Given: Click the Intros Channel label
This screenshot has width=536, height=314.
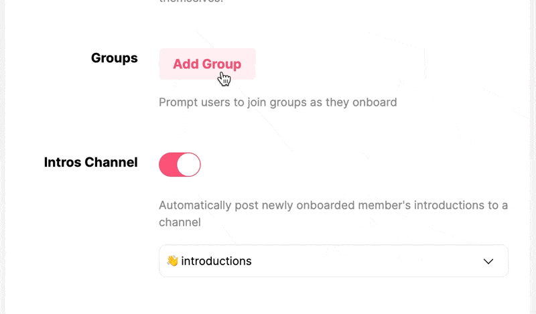Looking at the screenshot, I should tap(90, 162).
